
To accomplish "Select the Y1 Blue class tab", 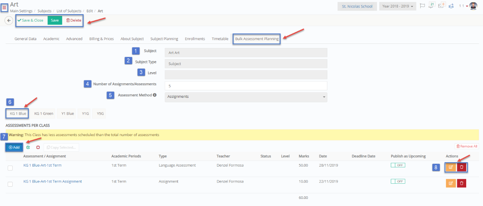I will pos(68,113).
